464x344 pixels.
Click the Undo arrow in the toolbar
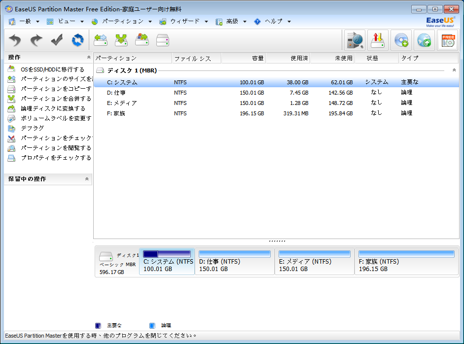coord(15,40)
